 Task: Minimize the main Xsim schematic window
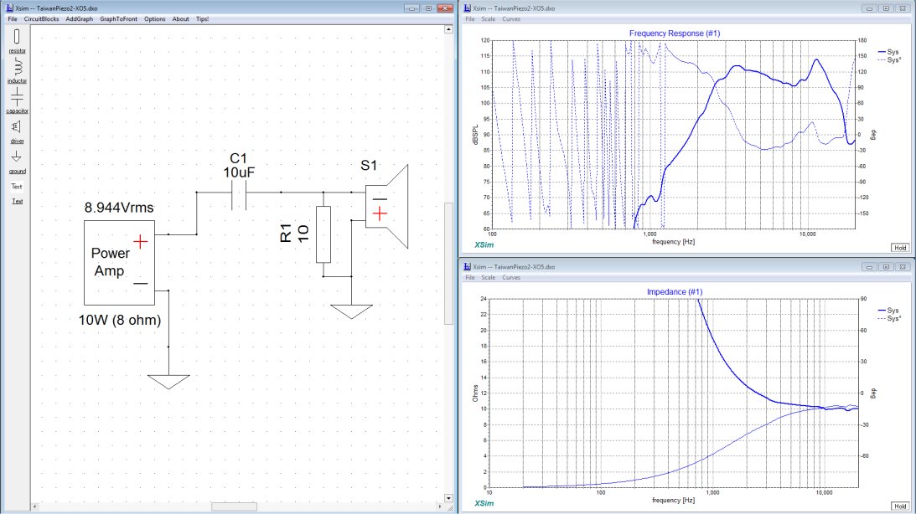pyautogui.click(x=411, y=8)
